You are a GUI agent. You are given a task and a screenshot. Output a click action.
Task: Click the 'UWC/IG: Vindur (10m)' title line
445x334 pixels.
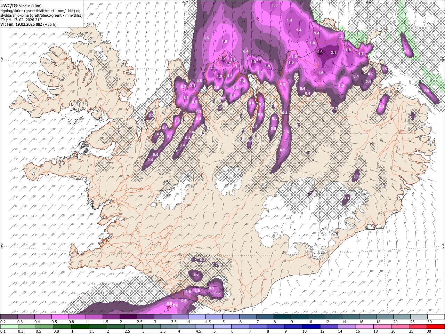coord(22,6)
